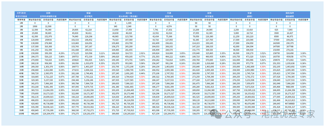The image size is (325, 127).
Task: Select the 安盛 company header cell
Action: tap(249, 13)
